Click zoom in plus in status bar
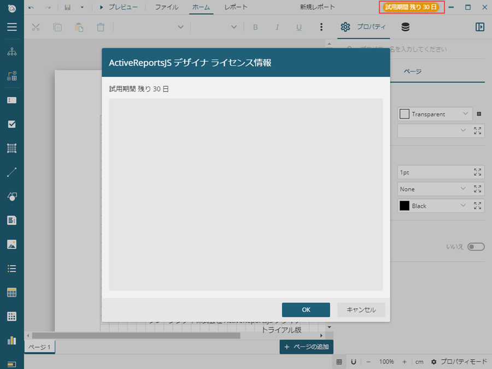 (405, 362)
